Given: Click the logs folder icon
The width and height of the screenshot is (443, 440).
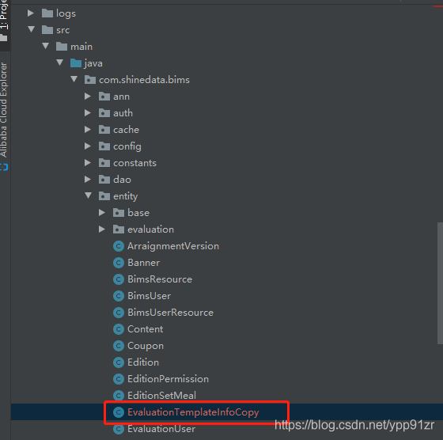Looking at the screenshot, I should point(47,13).
